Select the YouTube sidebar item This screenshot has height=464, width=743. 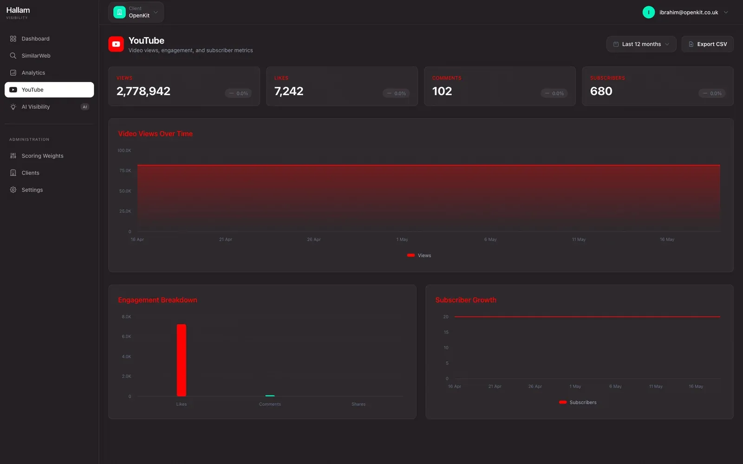click(x=49, y=90)
